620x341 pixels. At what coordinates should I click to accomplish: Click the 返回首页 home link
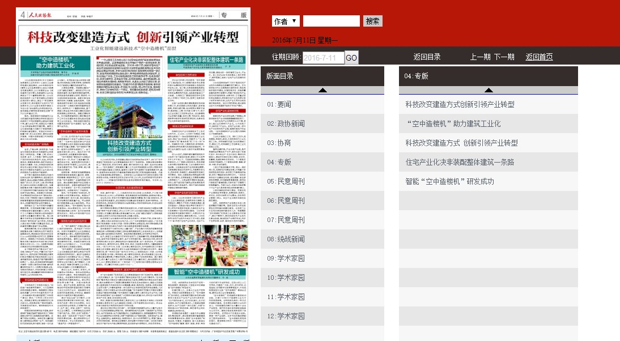[x=538, y=57]
